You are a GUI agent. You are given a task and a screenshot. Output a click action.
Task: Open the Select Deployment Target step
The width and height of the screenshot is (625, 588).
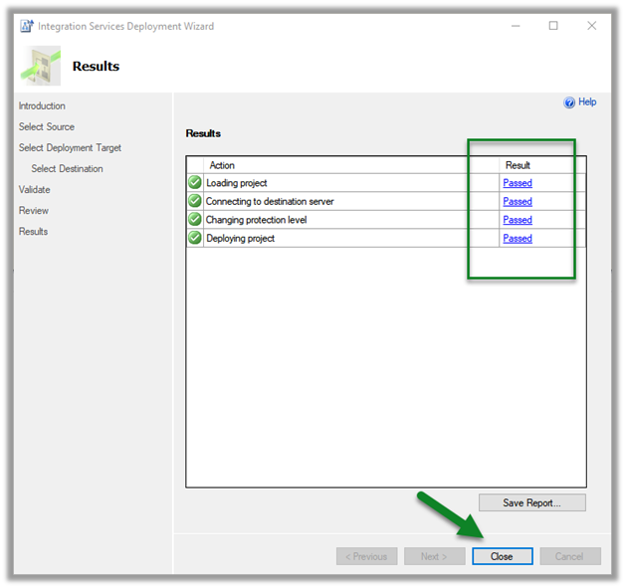coord(70,148)
